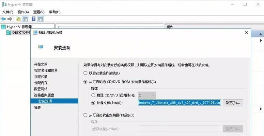Image resolution: width=264 pixels, height=136 pixels.
Task: Collapse the 操作 pane section with up arrow
Action: pyautogui.click(x=261, y=34)
